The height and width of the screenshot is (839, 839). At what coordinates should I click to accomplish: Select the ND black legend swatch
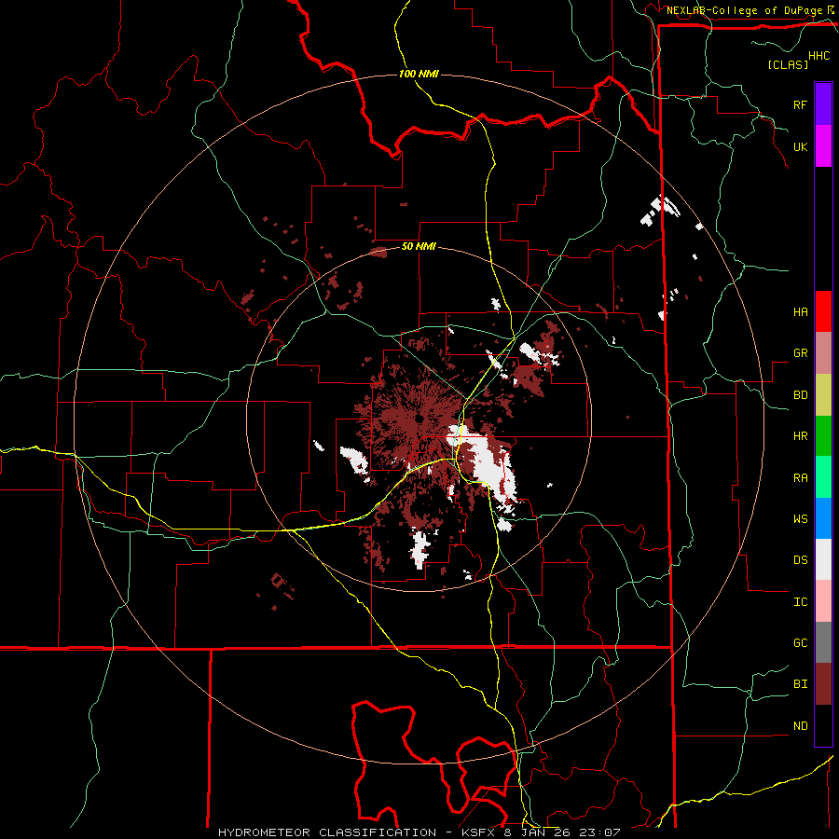pyautogui.click(x=823, y=725)
